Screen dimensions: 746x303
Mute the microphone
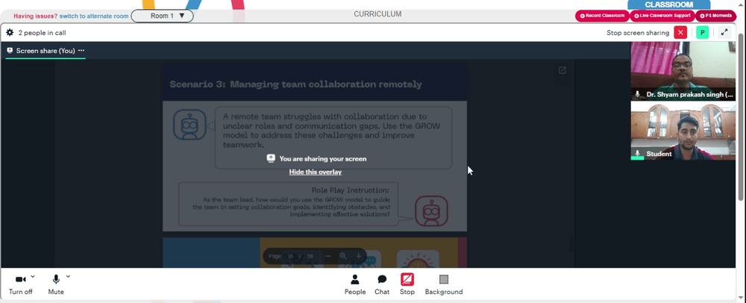point(56,284)
